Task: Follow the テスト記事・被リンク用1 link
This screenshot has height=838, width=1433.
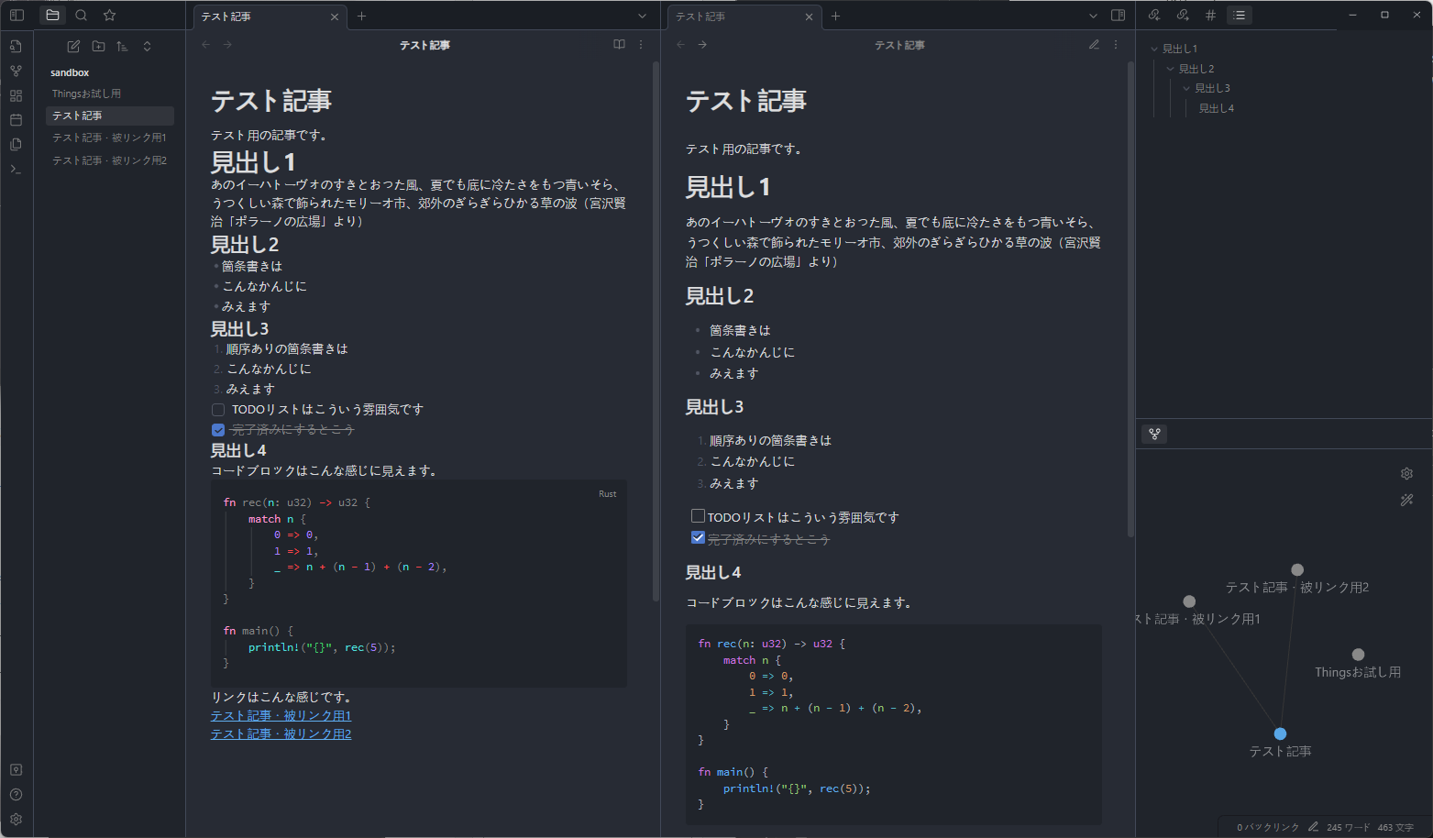Action: (281, 715)
